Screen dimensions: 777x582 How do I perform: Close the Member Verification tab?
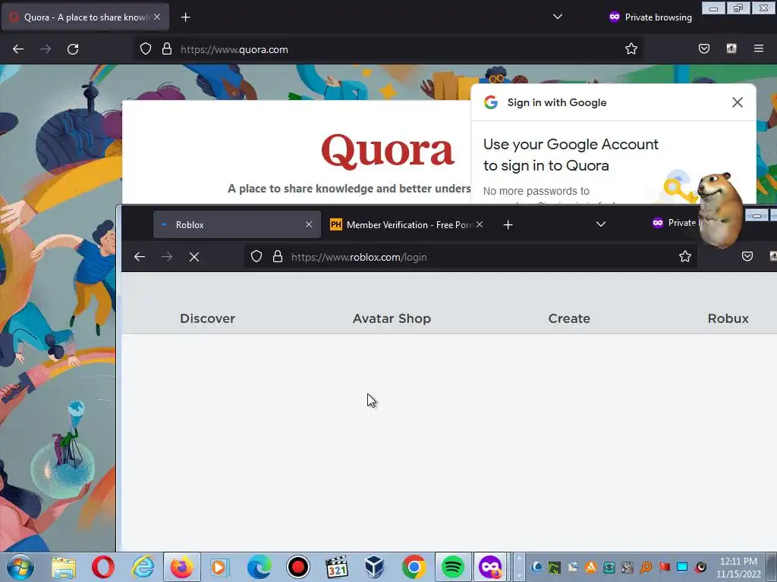tap(480, 224)
